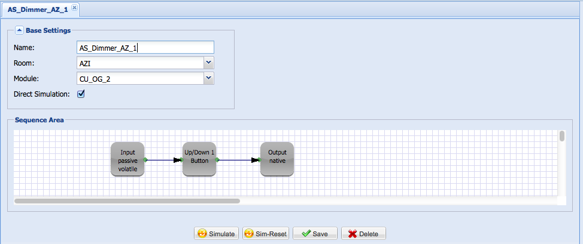Screen dimensions: 583x244
Task: Click the input connector of Up/Down block
Action: coord(181,160)
